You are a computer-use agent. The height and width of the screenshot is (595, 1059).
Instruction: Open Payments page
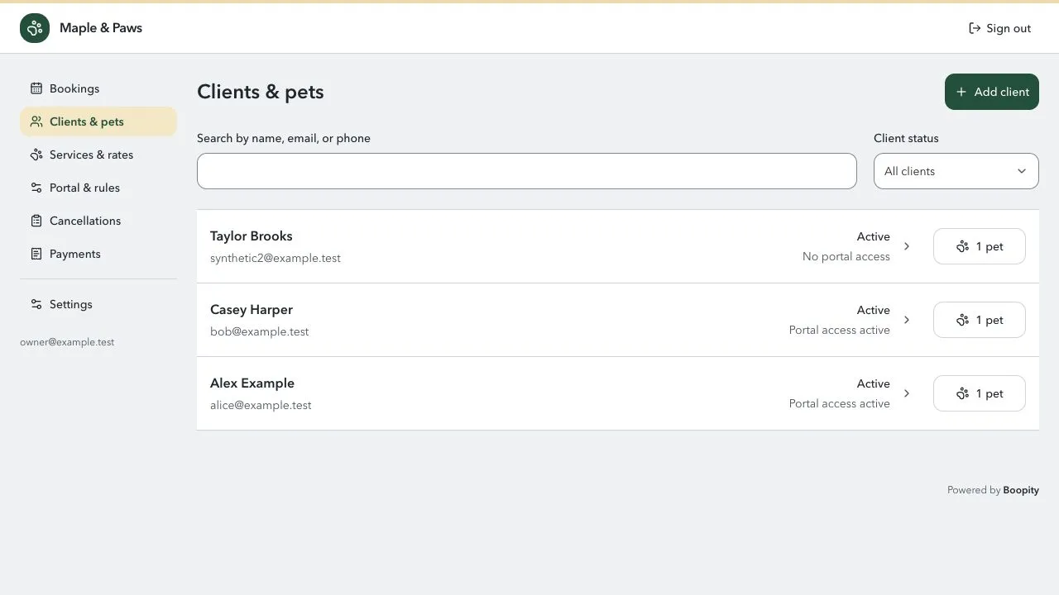pos(98,254)
